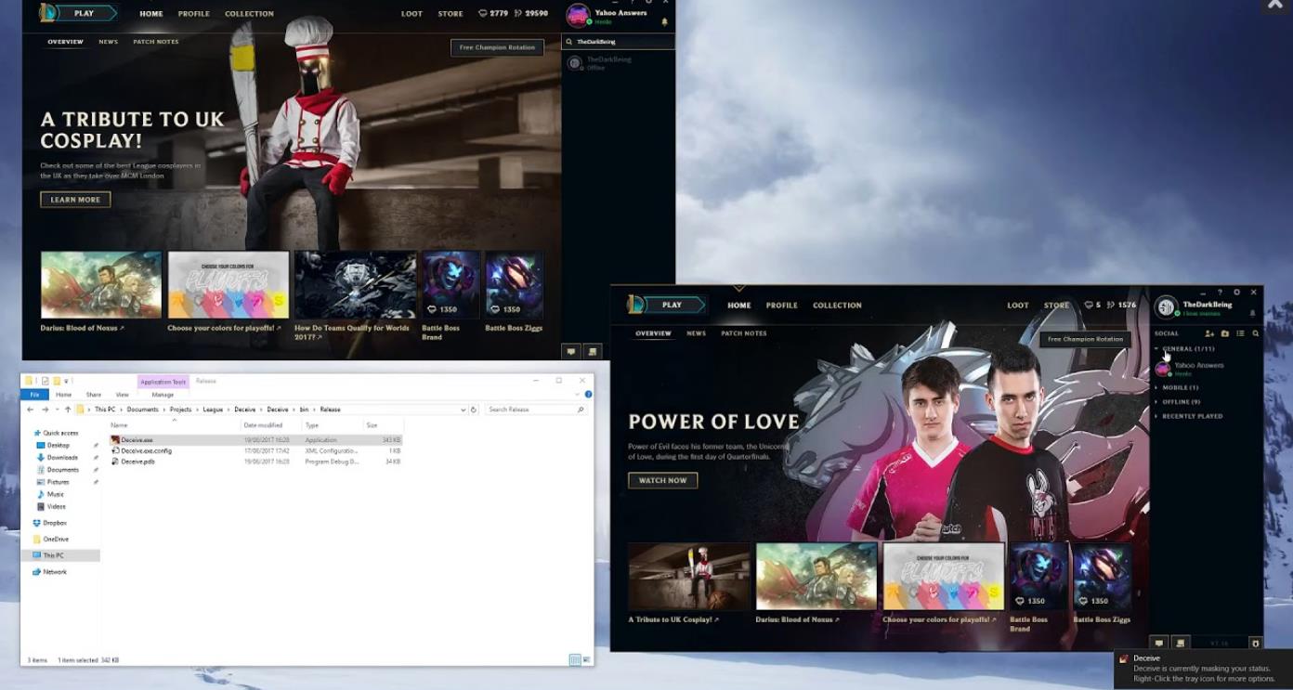Open recent locations dropdown in File Explorer

[56, 410]
